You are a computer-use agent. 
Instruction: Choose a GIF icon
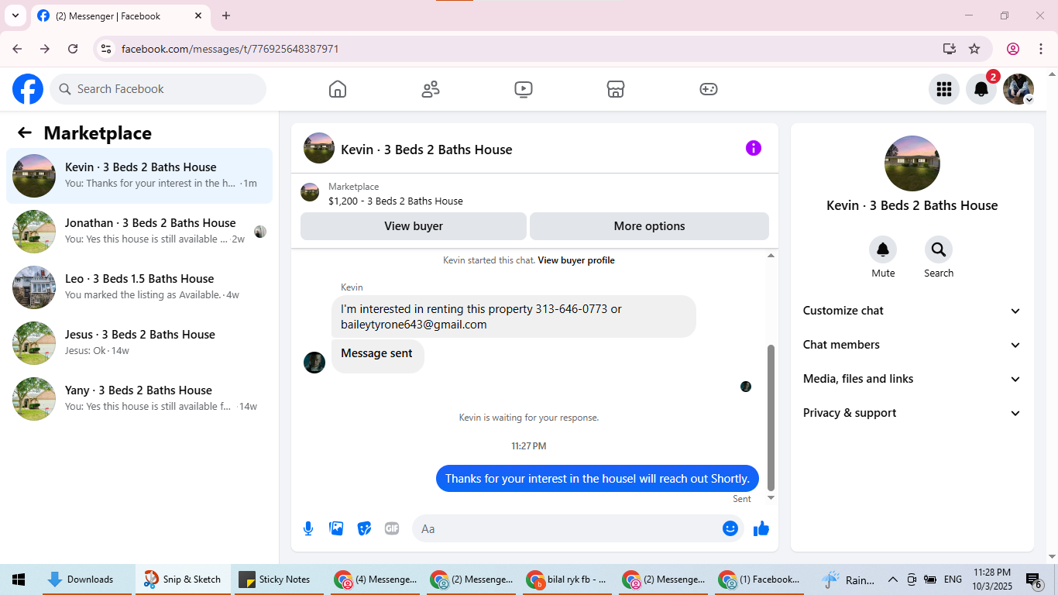pos(392,528)
